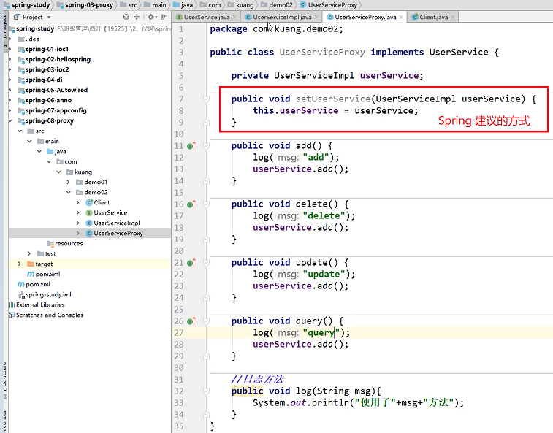The image size is (553, 433).
Task: Fold the setUserService method at line 7
Action: pos(206,99)
